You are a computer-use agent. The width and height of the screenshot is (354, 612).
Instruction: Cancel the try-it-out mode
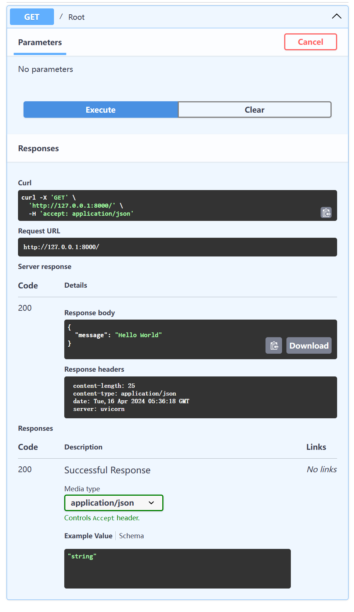point(310,42)
